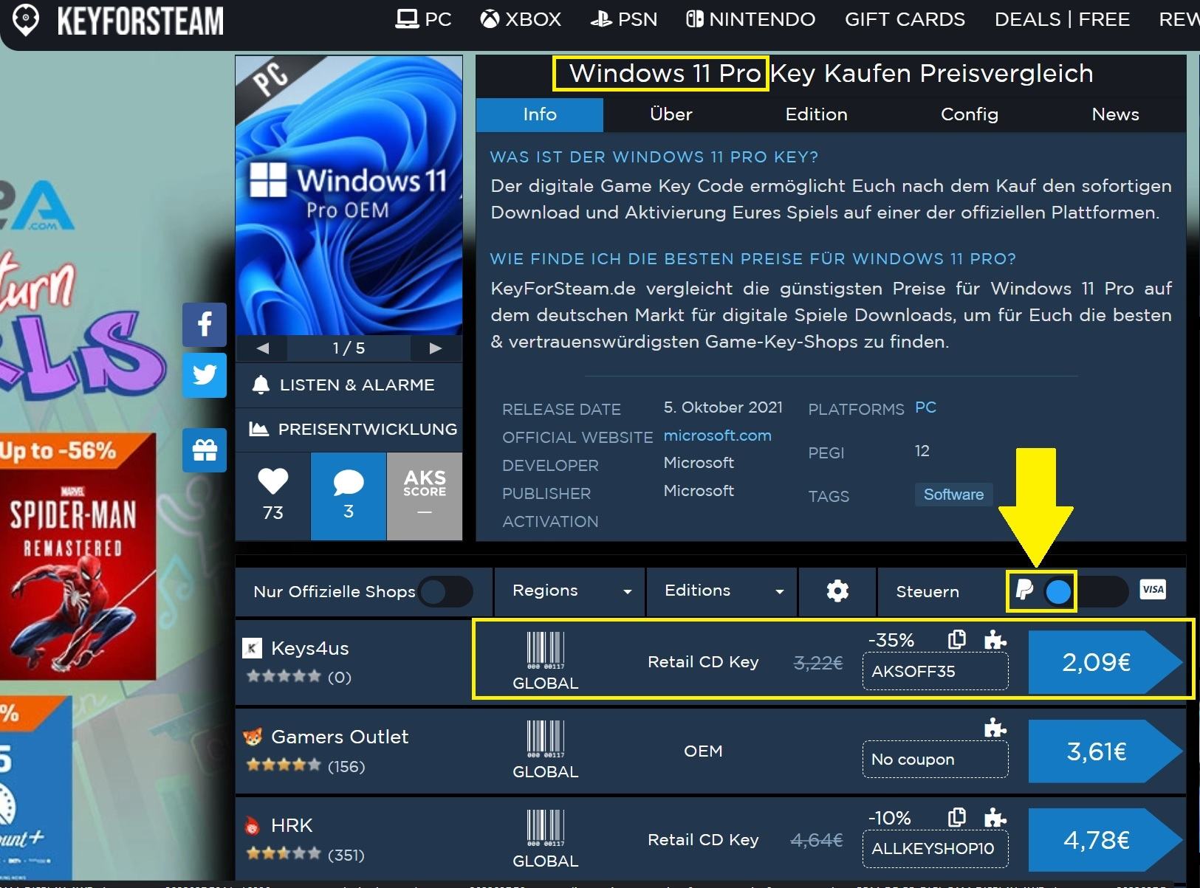
Task: Open the Gamers Outlet shop name link
Action: [x=340, y=737]
